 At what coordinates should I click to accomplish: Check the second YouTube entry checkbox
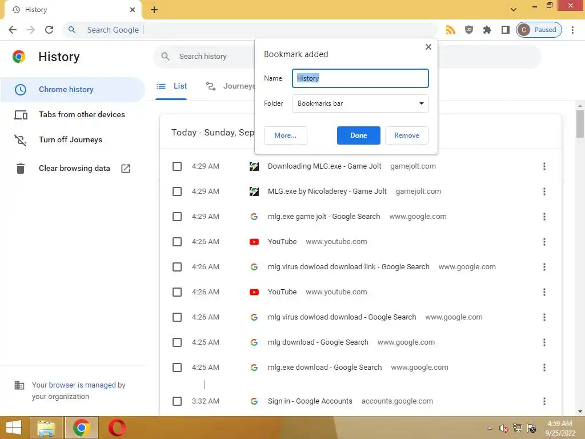tap(177, 292)
